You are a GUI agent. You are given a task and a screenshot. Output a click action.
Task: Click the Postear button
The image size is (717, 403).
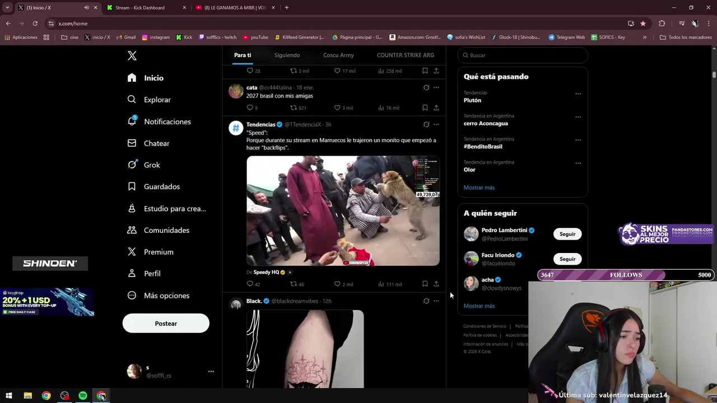tap(166, 324)
